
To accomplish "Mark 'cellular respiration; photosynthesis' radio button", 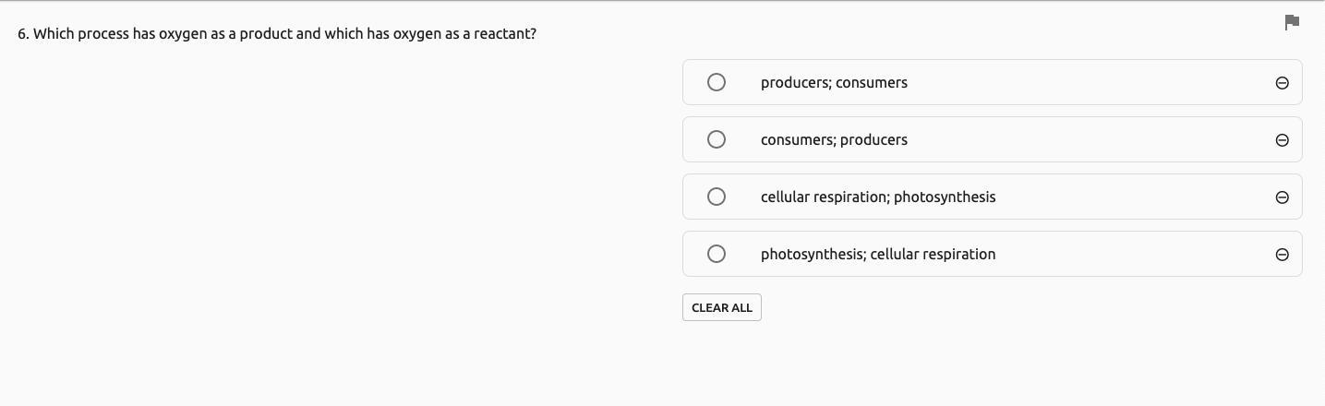I will pos(717,197).
